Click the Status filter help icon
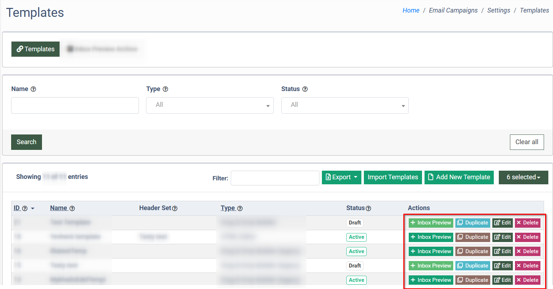 click(305, 89)
